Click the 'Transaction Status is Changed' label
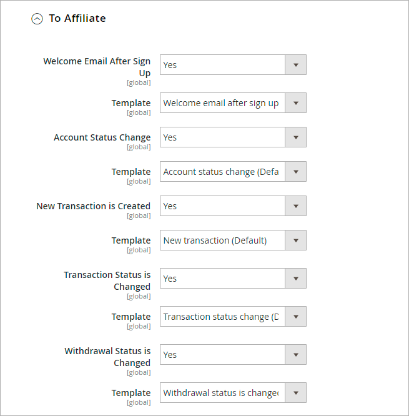 point(107,280)
